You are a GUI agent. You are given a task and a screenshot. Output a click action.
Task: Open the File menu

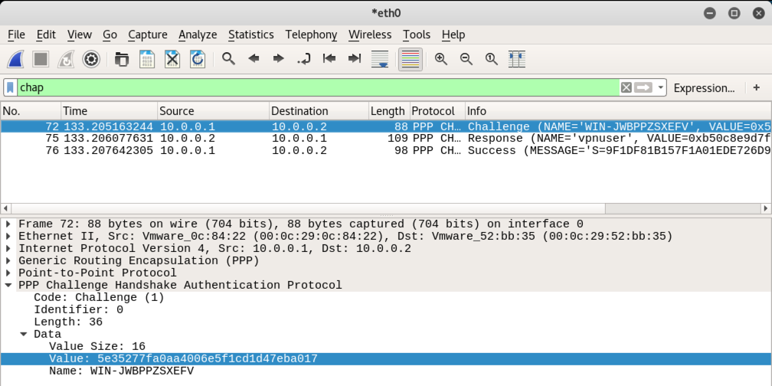pos(16,34)
